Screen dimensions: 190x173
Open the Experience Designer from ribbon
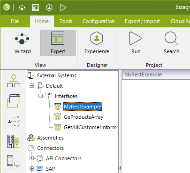pyautogui.click(x=97, y=43)
